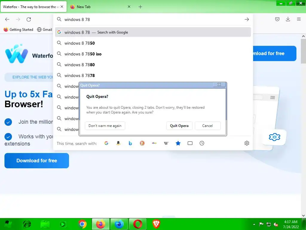Open a new browser tab
Screen dimensions: 306x230
140,7
